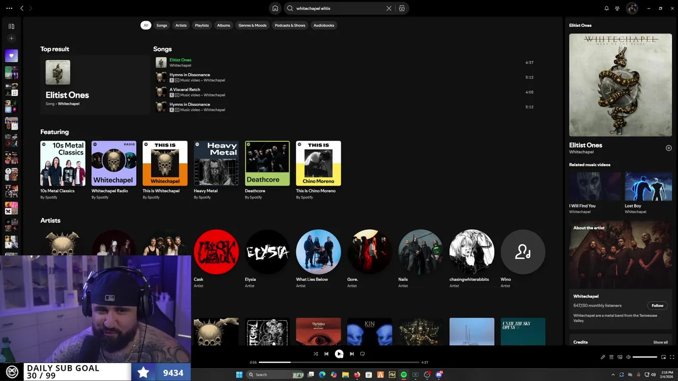Open What Lies Below artist
Image resolution: width=678 pixels, height=381 pixels.
click(318, 258)
